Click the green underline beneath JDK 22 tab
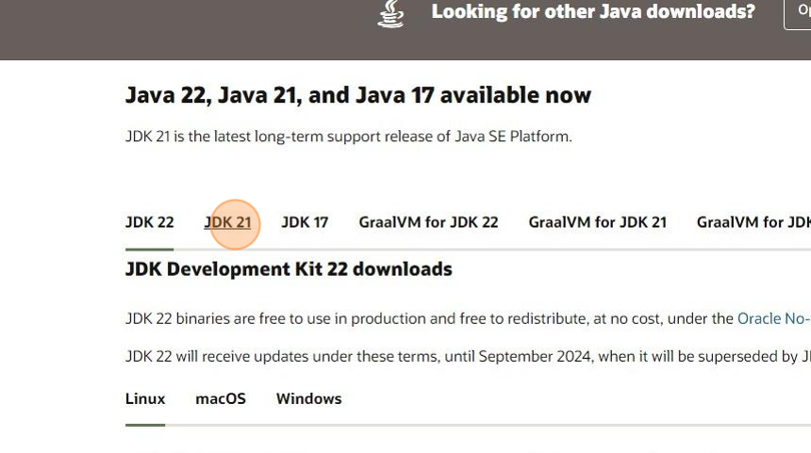Viewport: 811px width, 453px height. click(149, 249)
